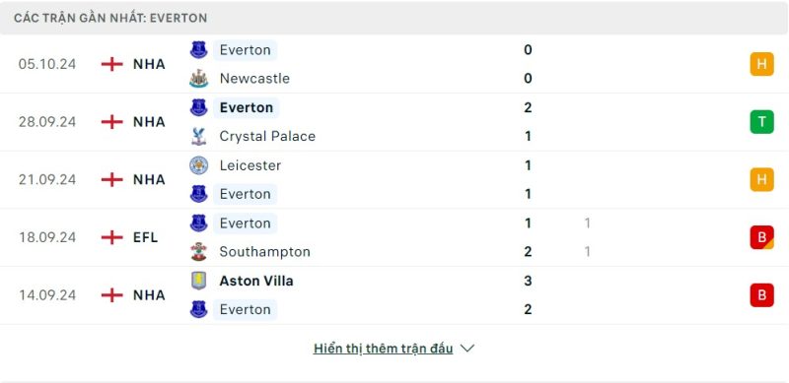Viewport: 789px width, 383px height.
Task: Open the Aston Villa team name
Action: click(256, 281)
